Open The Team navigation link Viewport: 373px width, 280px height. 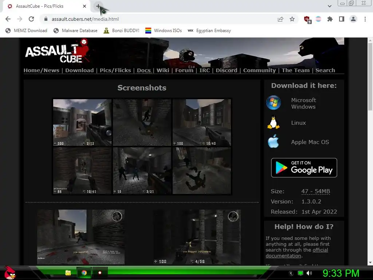(x=296, y=70)
